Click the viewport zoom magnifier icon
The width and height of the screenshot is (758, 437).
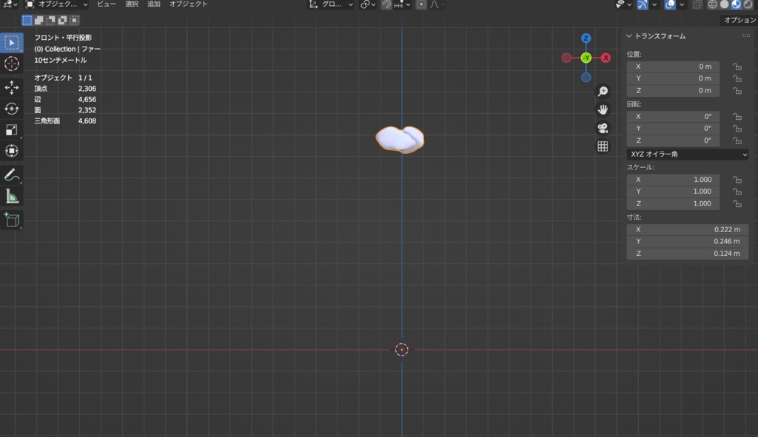point(603,91)
